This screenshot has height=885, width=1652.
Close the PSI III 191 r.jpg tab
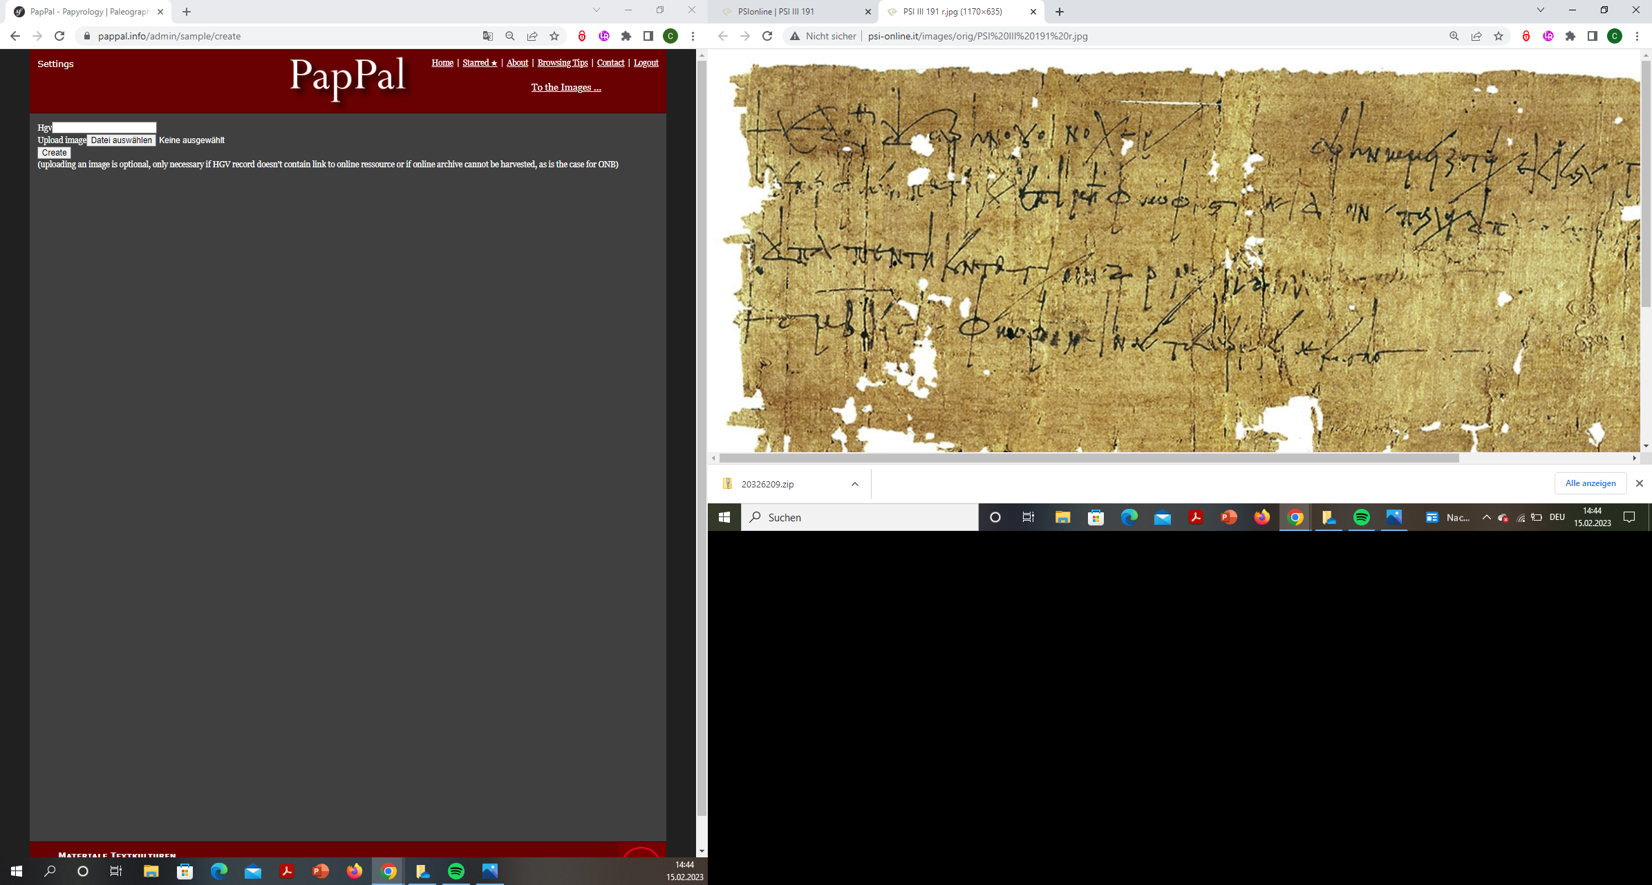(x=1033, y=12)
